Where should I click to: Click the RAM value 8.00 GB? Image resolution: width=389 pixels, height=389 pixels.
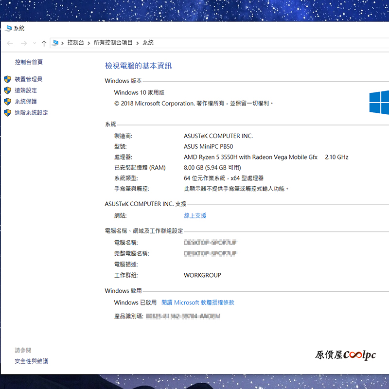pos(212,168)
